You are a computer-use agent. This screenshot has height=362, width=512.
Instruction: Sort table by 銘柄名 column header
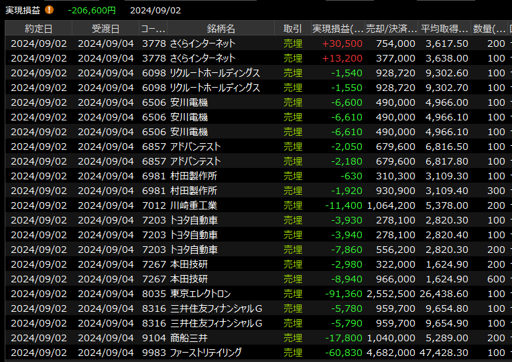[220, 29]
